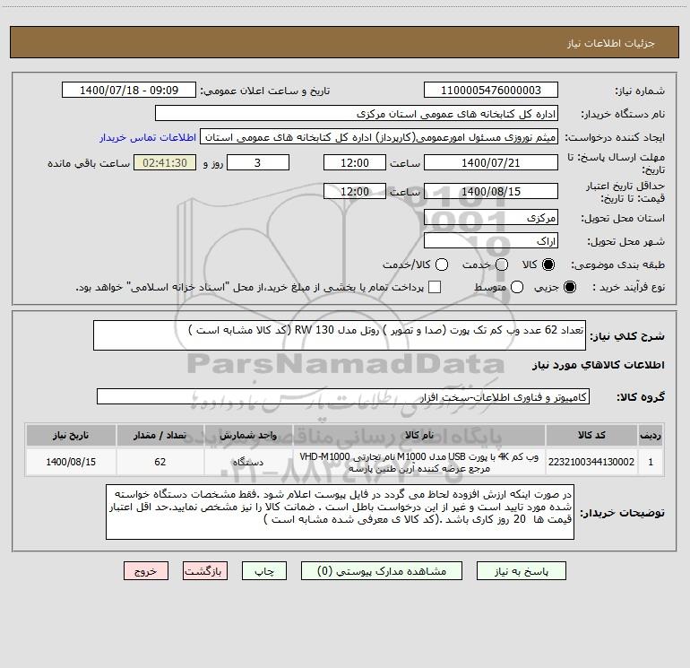Click quantity cell 62
The image size is (690, 668).
tap(160, 462)
